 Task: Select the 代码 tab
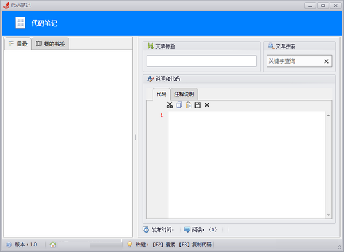tap(161, 94)
